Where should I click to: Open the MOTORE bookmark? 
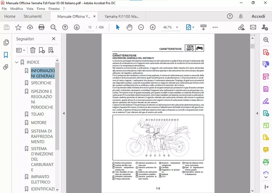click(x=39, y=123)
